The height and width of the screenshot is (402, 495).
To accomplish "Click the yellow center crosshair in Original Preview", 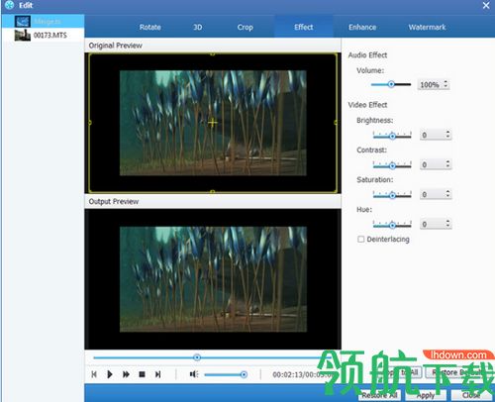I will click(213, 123).
